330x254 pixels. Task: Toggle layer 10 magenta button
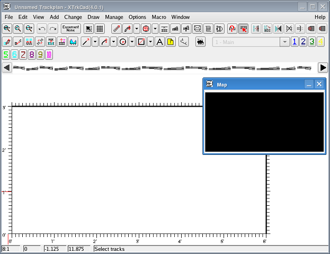click(x=49, y=55)
